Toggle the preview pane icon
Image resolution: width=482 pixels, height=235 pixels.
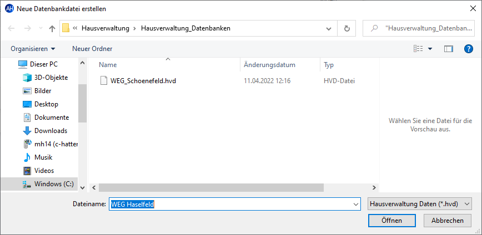point(449,49)
